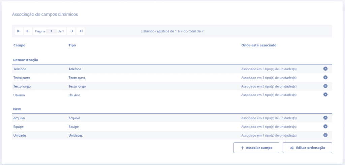Remove the Arquivo field association
345x165 pixels.
pyautogui.click(x=325, y=118)
